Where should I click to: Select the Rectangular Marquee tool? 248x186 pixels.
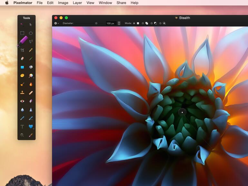pyautogui.click(x=22, y=33)
